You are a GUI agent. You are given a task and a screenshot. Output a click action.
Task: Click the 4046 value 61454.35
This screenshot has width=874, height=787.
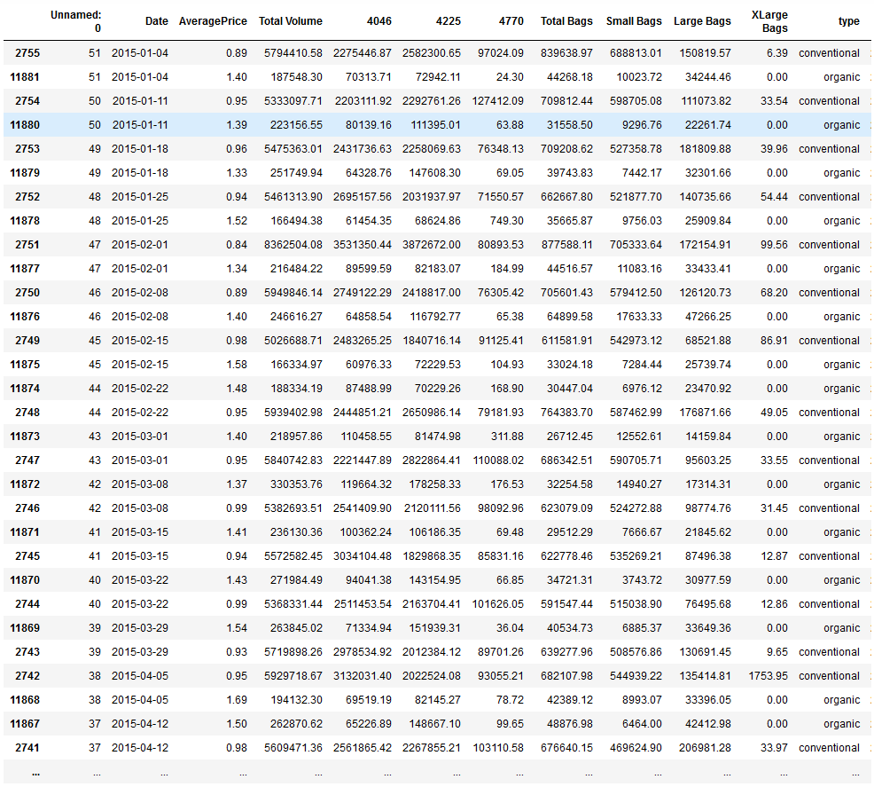coord(369,221)
